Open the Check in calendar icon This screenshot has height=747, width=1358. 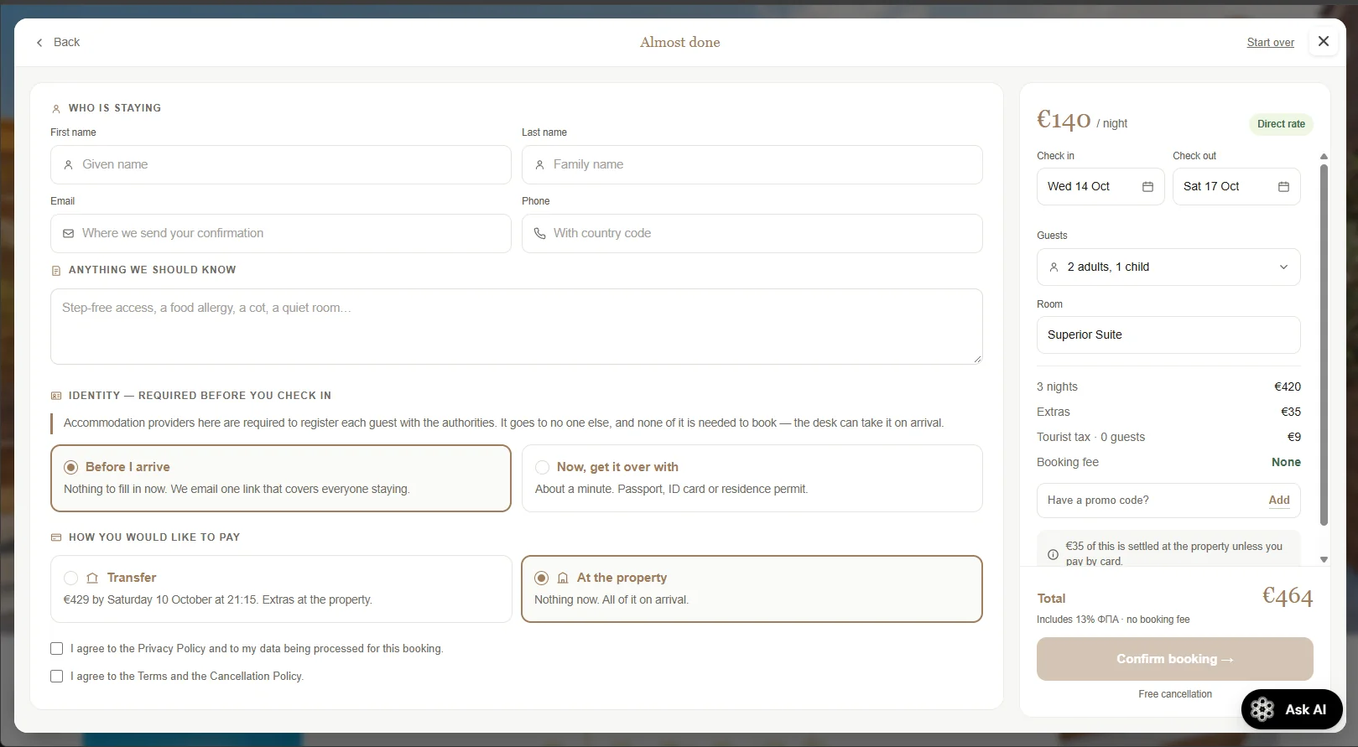[x=1147, y=186]
